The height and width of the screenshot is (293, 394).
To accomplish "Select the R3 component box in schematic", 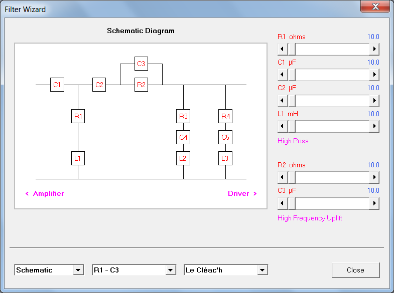I will click(x=183, y=116).
